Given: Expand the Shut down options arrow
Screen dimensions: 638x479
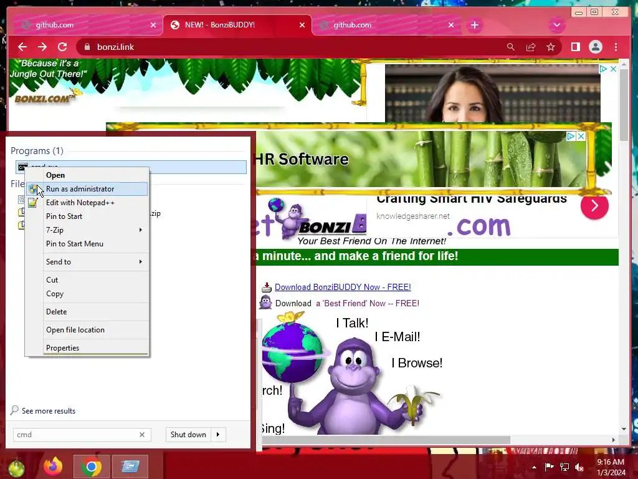Looking at the screenshot, I should (218, 435).
